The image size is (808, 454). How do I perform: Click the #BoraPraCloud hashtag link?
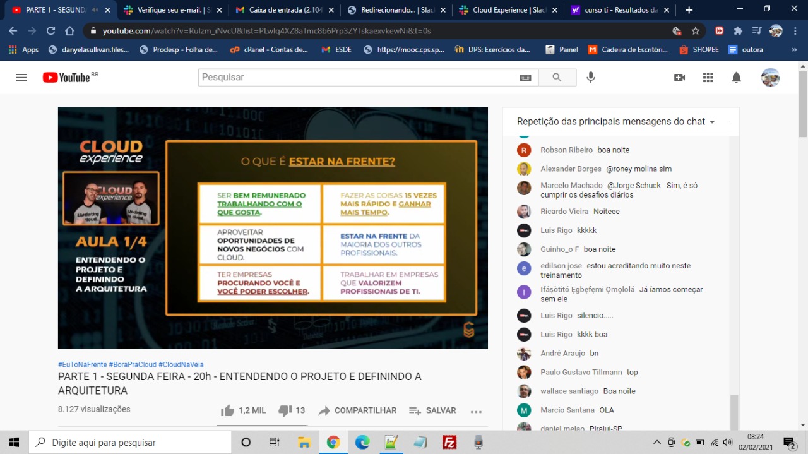133,364
